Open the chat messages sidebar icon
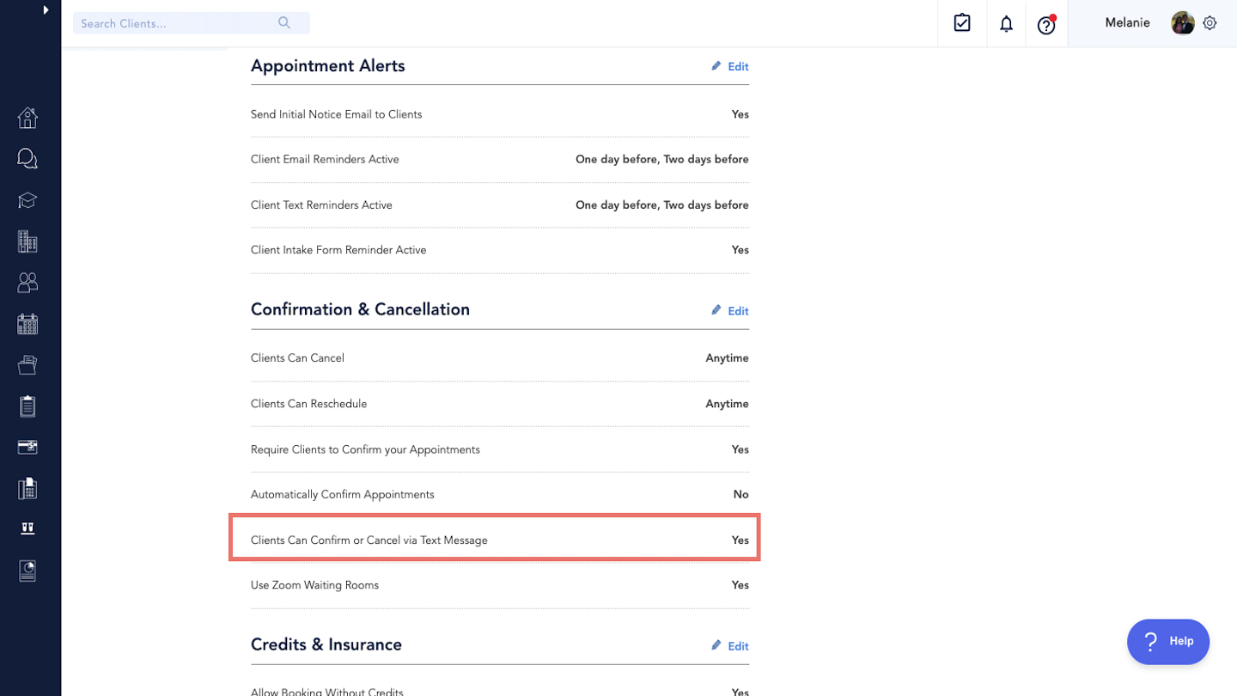Screen dimensions: 1237x696 tap(27, 159)
